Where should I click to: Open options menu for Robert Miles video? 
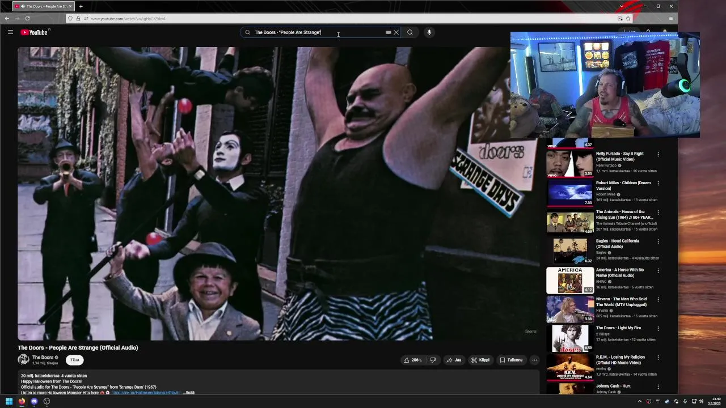[658, 183]
